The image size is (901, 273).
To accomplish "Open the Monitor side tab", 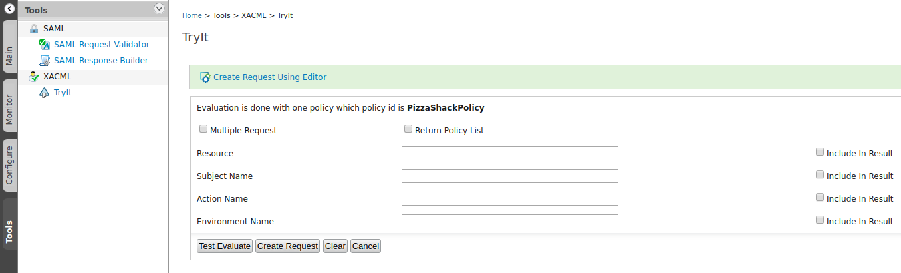I will 9,109.
